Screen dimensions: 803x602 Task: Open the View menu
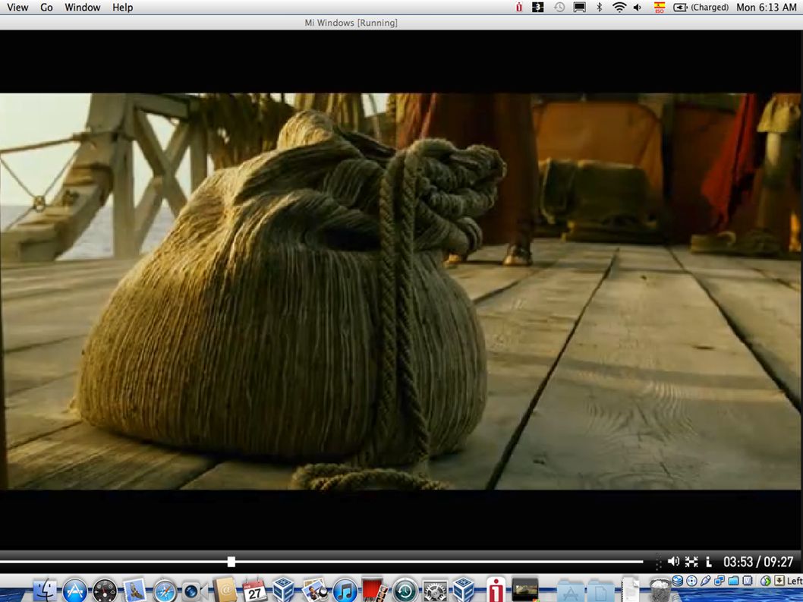coord(17,7)
